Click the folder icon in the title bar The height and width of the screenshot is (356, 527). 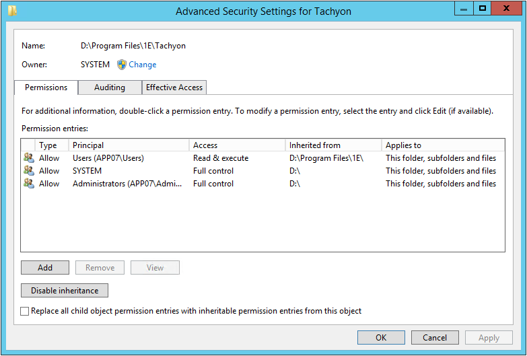coord(13,10)
